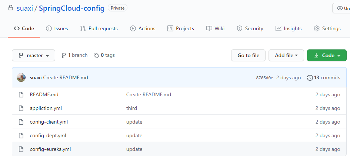
Task: Open the appliction.yml file
Action: coord(46,108)
